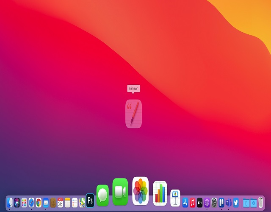Click the Eliminar tooltip label

pos(133,89)
